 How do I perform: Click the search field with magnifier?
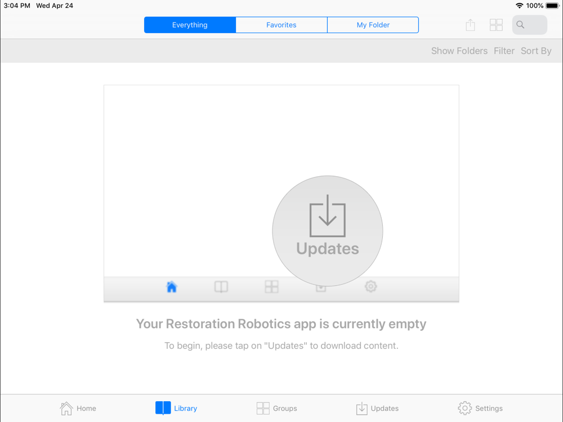coord(530,25)
